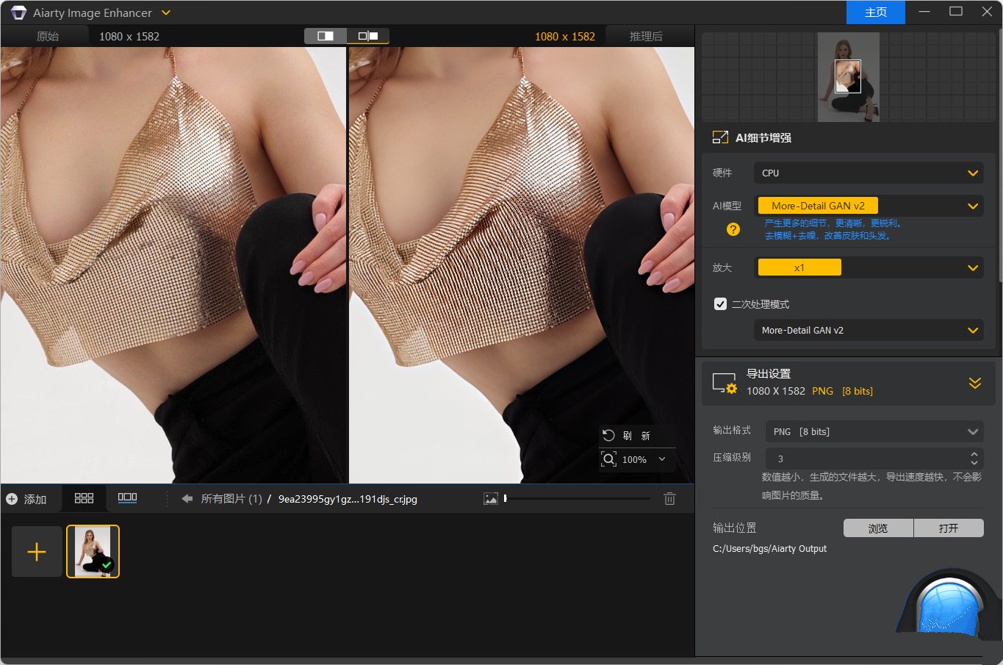1003x665 pixels.
Task: Click the AI细节增强 section icon
Action: pyautogui.click(x=720, y=137)
